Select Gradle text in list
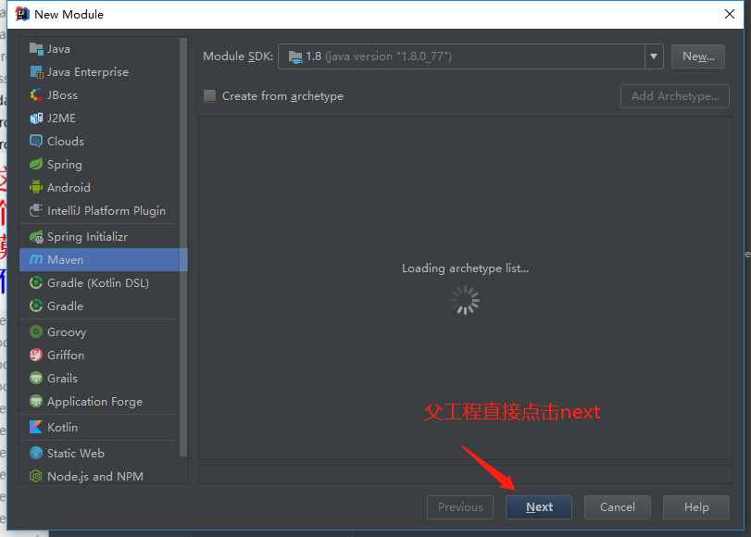This screenshot has height=537, width=751. click(x=65, y=306)
